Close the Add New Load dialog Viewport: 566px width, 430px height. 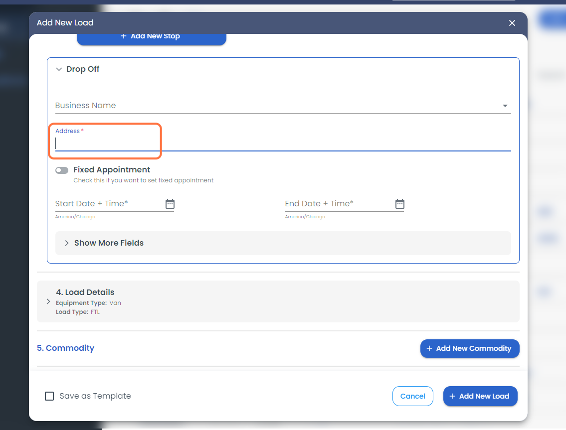point(512,23)
